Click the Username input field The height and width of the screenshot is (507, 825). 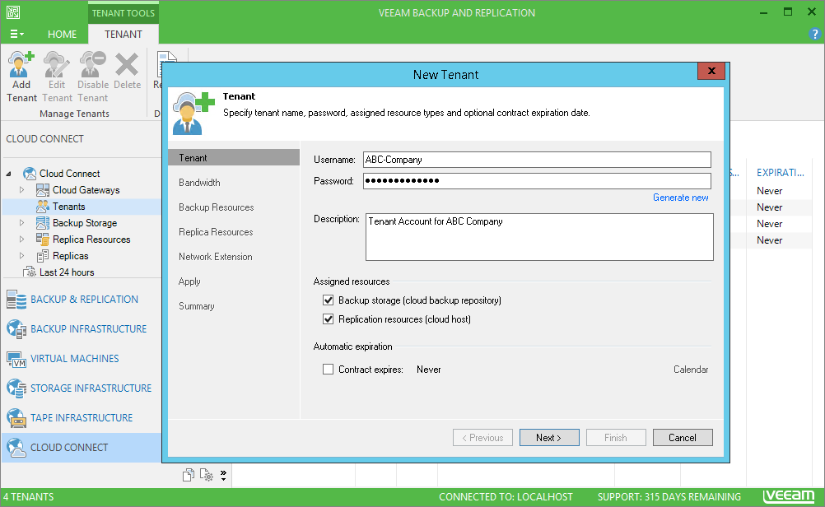click(537, 160)
